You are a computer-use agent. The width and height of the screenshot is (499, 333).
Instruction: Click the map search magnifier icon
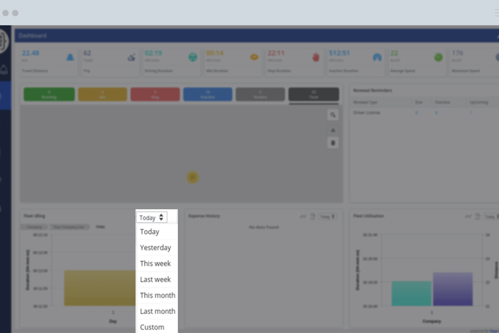click(333, 115)
